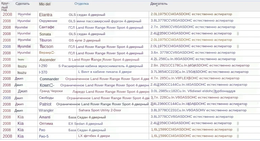Click the 2.0L1975CCI4GASDOHC engine in Tiburon row
The width and height of the screenshot is (260, 141).
191,40
